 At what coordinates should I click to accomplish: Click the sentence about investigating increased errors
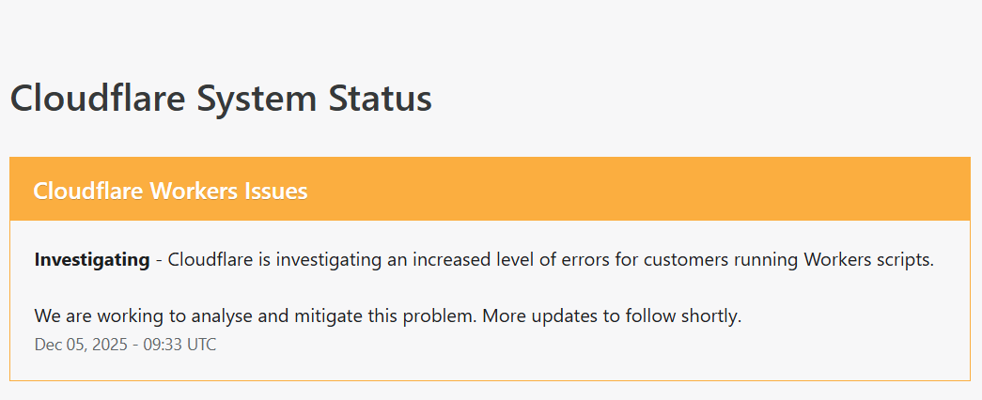[x=550, y=259]
